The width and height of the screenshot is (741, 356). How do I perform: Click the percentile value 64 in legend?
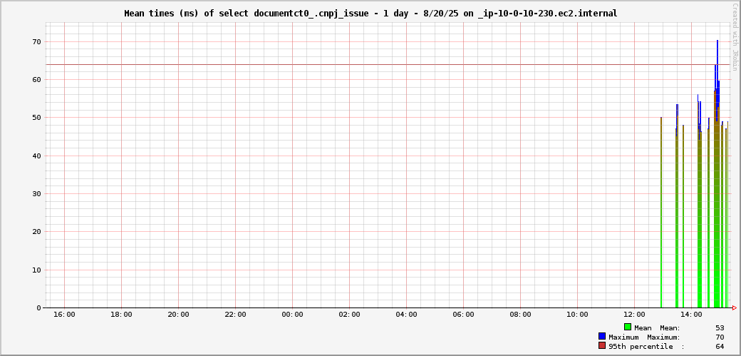[720, 347]
